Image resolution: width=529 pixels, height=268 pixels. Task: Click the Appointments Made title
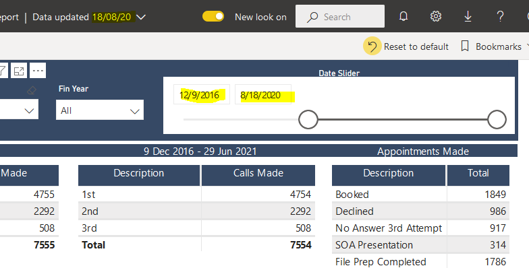point(422,152)
